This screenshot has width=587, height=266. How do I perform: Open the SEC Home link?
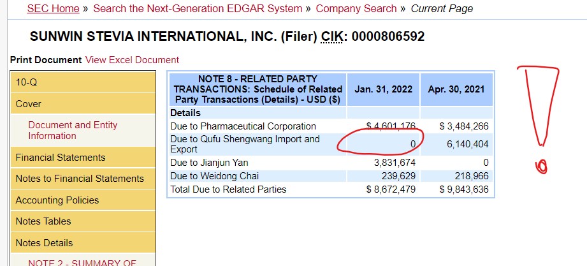coord(53,8)
